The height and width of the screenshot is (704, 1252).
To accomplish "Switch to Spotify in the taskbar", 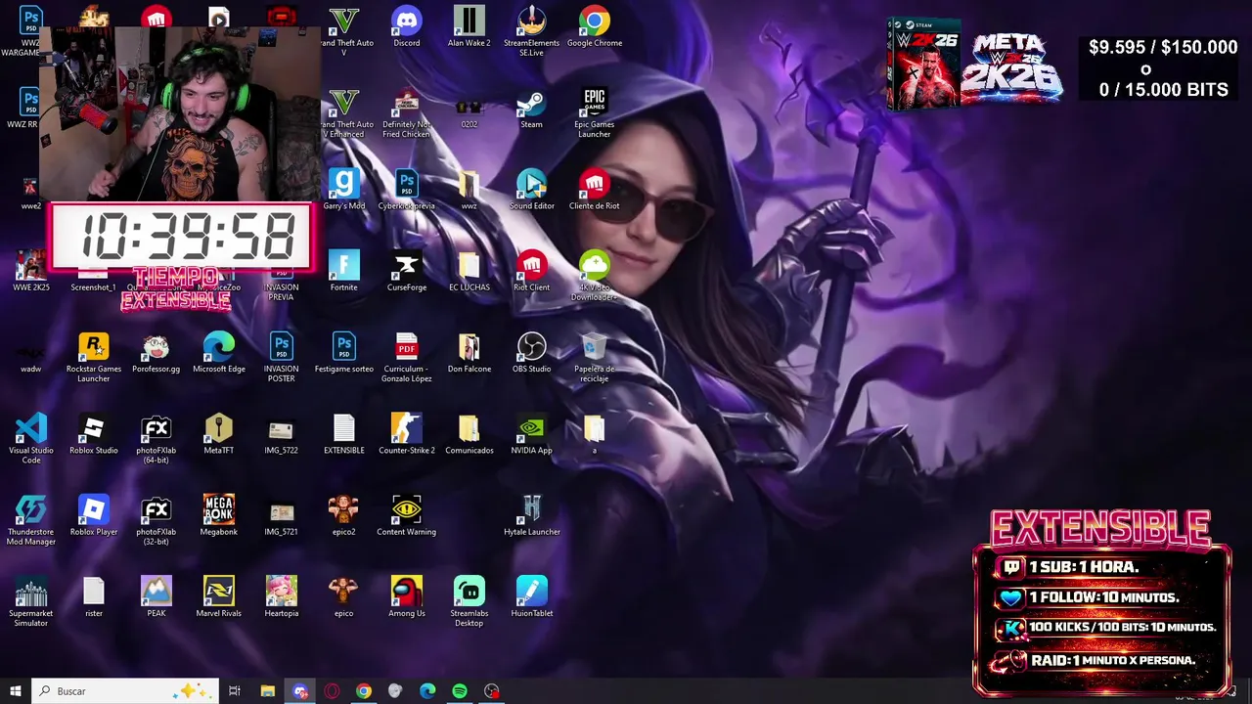I will (x=460, y=691).
